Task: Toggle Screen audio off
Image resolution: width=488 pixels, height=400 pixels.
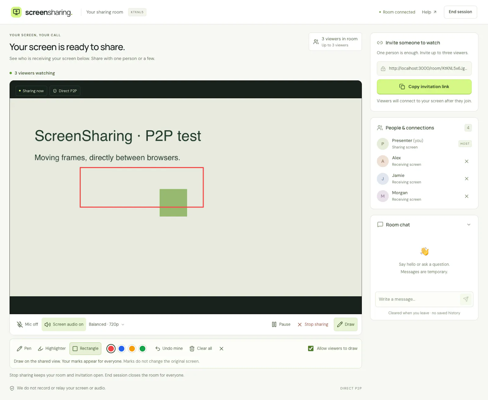Action: point(64,324)
